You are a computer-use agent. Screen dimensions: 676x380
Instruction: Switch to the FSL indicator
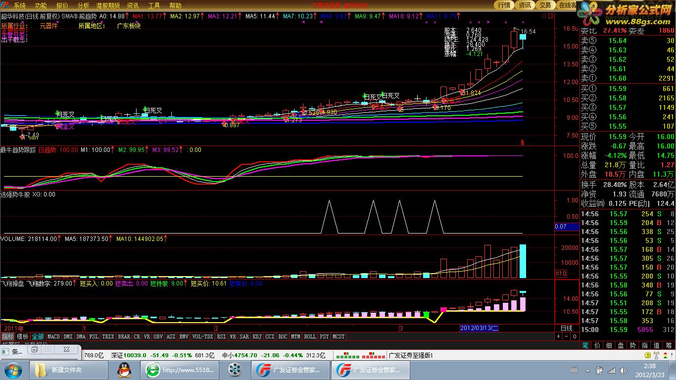click(94, 336)
